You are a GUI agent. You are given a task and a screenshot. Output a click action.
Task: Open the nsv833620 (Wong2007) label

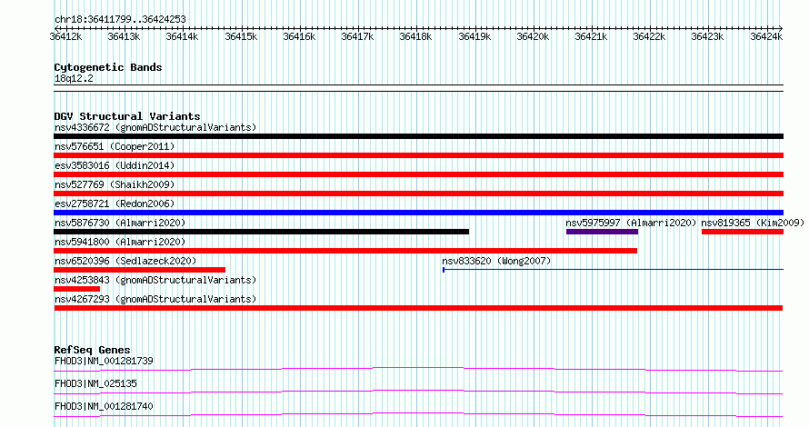coord(496,261)
